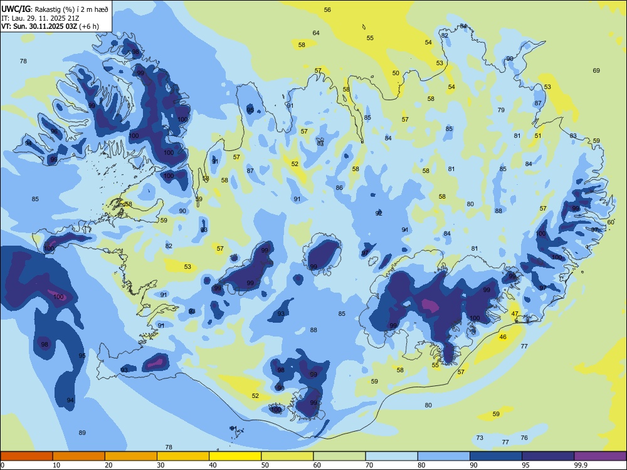Select the offshore humidity value '69'
Viewport: 627px width, 470px height.
point(596,70)
